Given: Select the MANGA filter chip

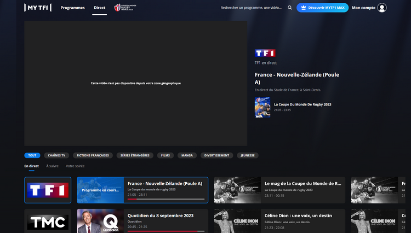Looking at the screenshot, I should [187, 155].
